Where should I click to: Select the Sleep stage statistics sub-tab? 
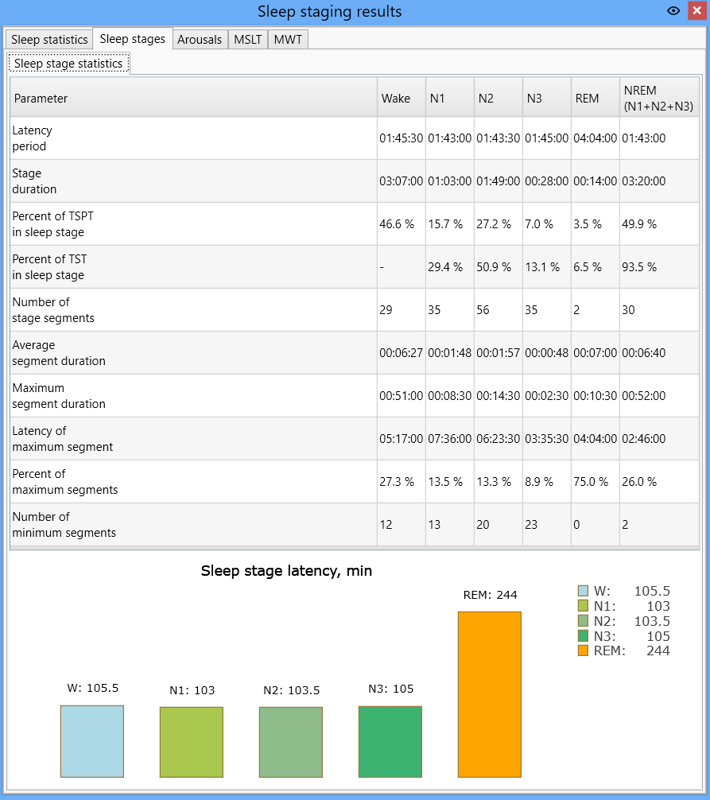coord(68,64)
